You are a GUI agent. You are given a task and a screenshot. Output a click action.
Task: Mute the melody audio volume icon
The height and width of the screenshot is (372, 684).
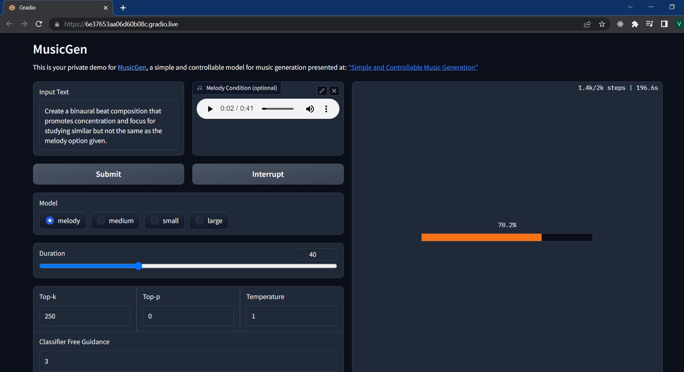tap(310, 109)
